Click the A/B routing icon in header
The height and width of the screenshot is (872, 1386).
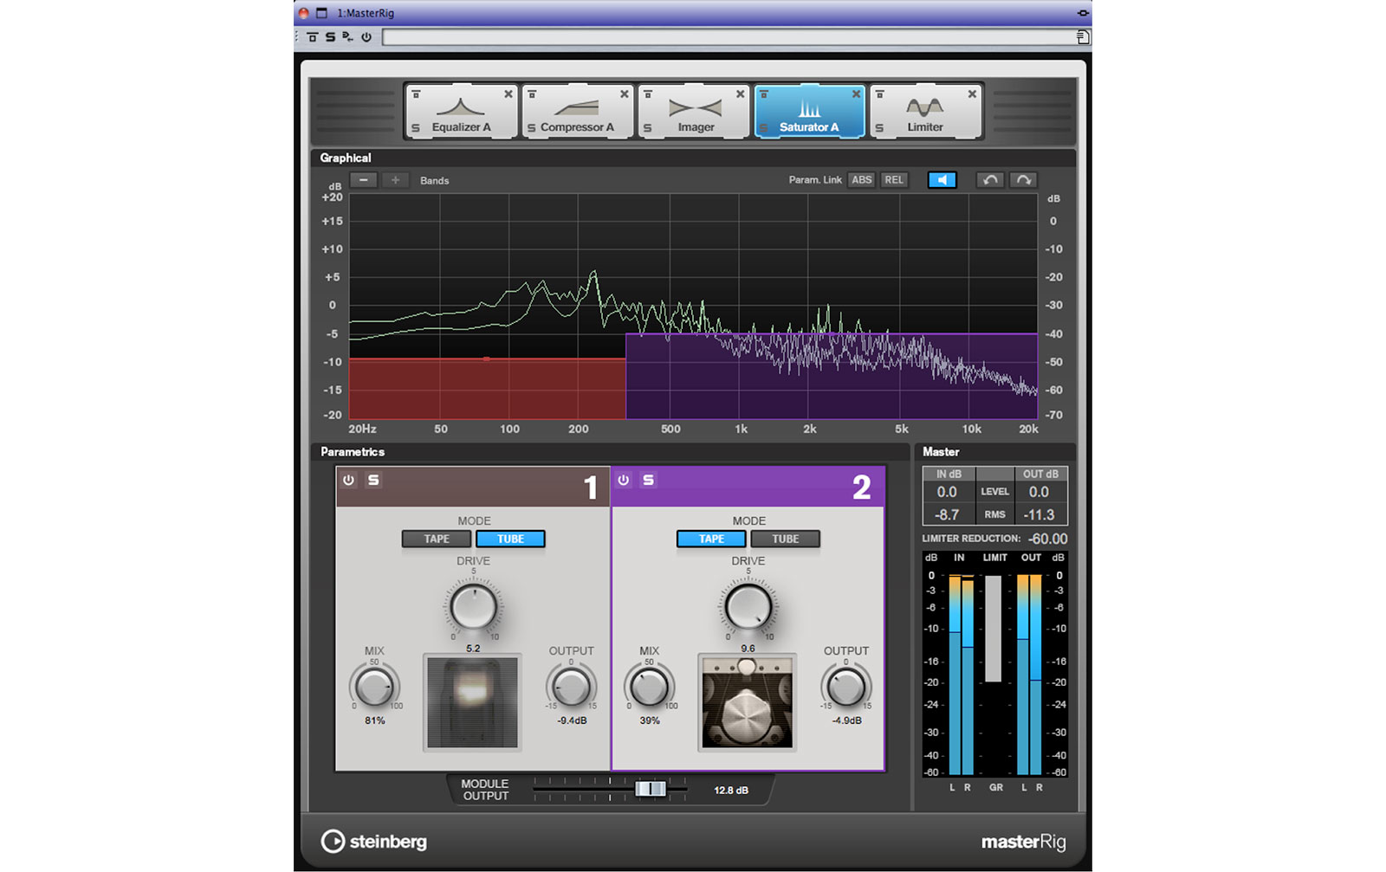(347, 37)
